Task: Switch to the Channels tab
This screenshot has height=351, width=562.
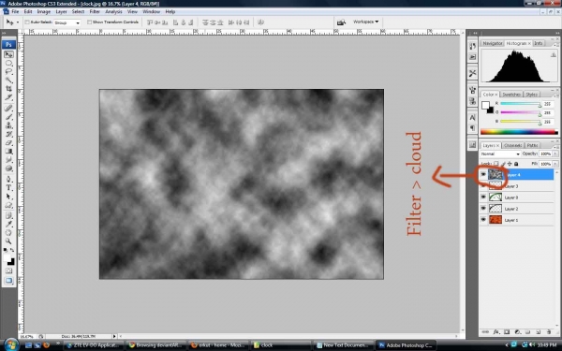Action: click(x=512, y=145)
